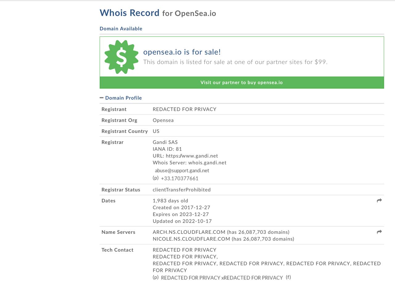Click the Name Servers label
This screenshot has width=395, height=281.
click(x=118, y=232)
